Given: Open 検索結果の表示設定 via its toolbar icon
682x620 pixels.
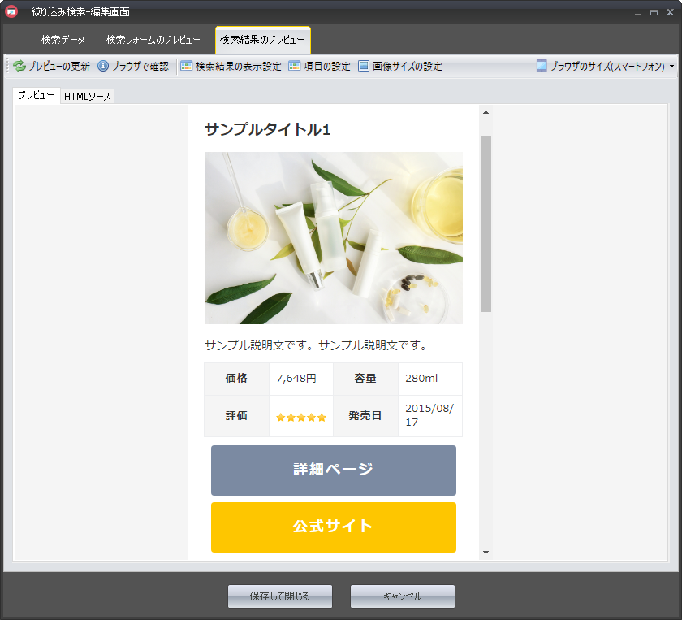Looking at the screenshot, I should click(186, 67).
